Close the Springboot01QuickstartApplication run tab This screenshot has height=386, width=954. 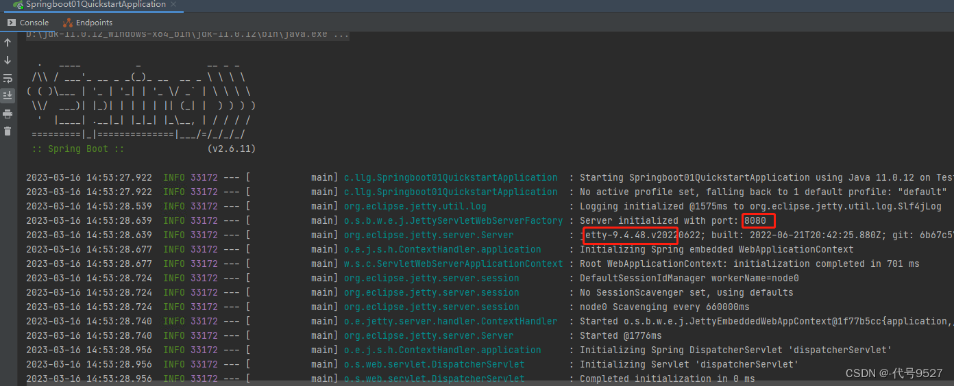pyautogui.click(x=173, y=4)
